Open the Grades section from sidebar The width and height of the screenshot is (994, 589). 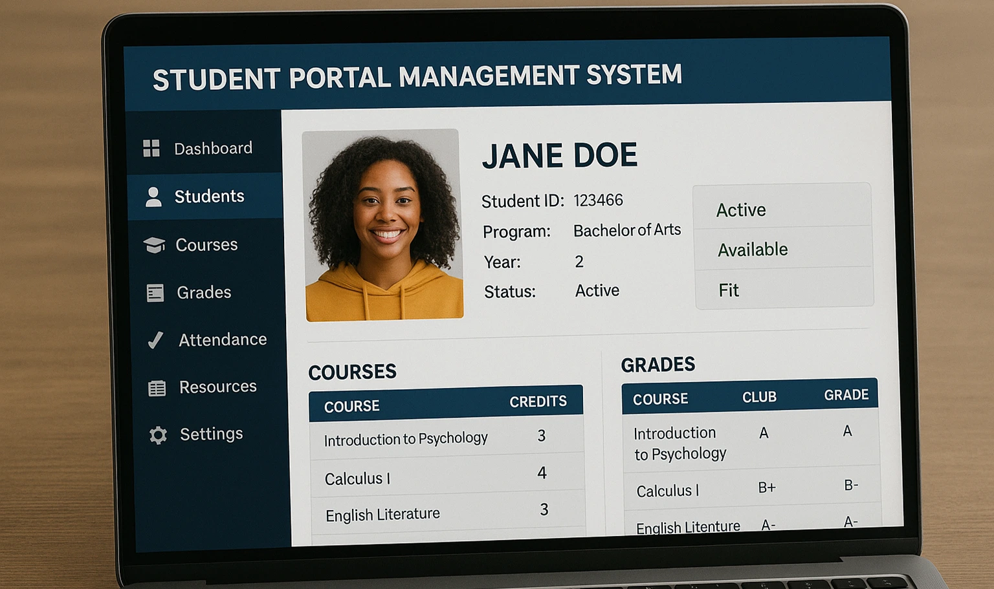203,292
